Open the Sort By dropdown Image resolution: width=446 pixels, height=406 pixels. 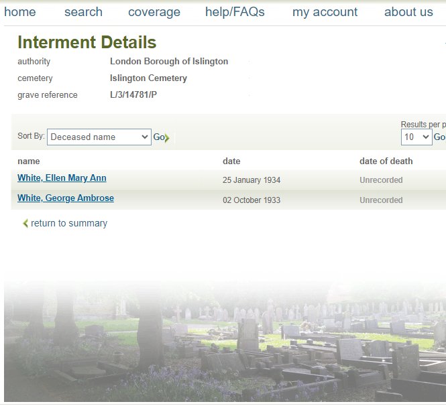[x=99, y=137]
